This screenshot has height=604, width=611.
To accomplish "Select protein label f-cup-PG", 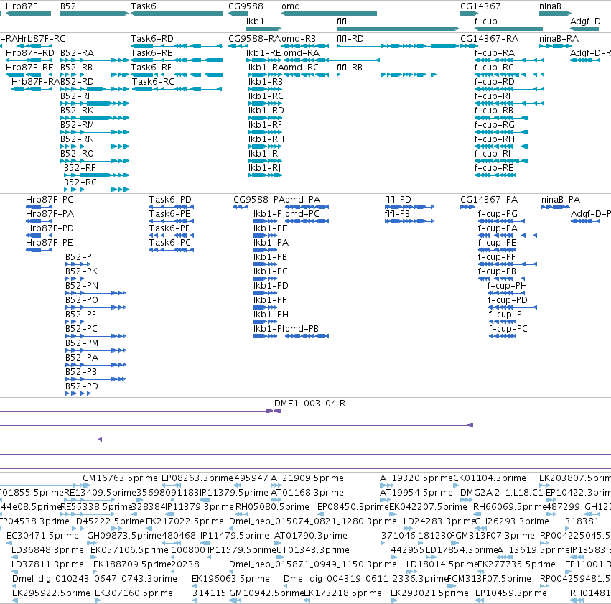I will pyautogui.click(x=498, y=214).
